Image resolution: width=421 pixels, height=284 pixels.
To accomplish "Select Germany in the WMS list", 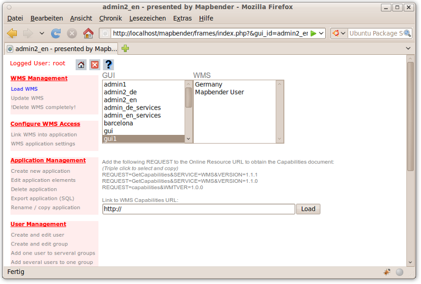I will pyautogui.click(x=208, y=84).
